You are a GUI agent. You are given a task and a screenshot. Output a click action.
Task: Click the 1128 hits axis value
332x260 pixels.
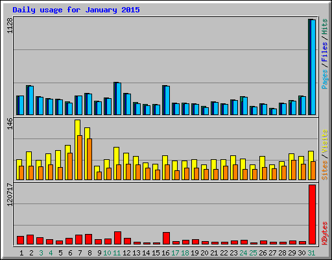pos(10,25)
